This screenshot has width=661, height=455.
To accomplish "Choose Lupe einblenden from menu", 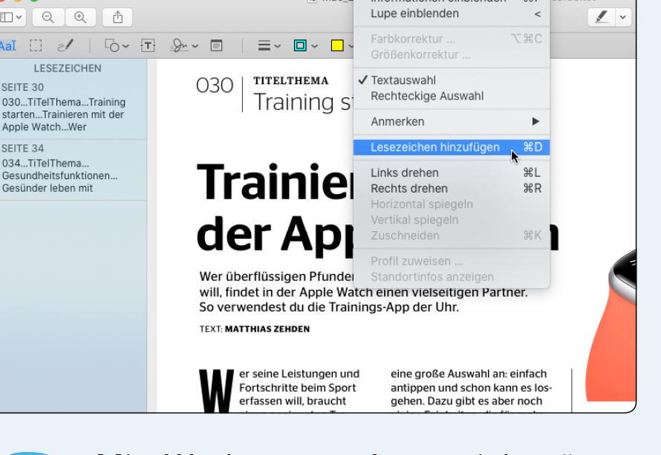I will point(452,13).
